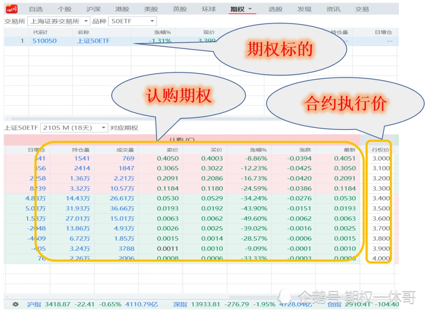Select strike price 3.200 row

tap(381, 178)
